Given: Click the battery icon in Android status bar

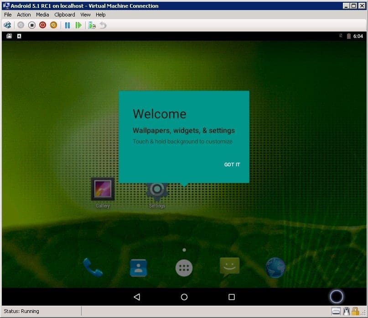Looking at the screenshot, I should (349, 36).
